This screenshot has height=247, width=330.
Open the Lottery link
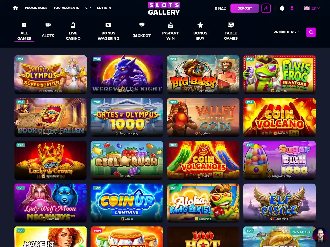point(104,8)
